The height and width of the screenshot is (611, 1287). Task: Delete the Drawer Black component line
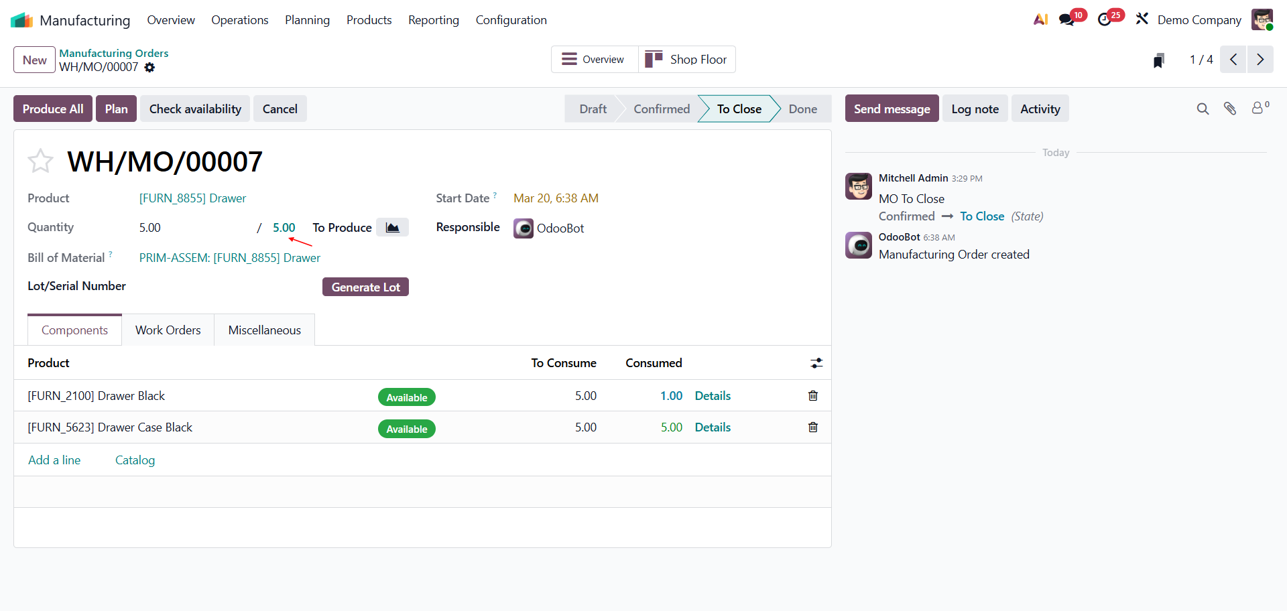(812, 396)
